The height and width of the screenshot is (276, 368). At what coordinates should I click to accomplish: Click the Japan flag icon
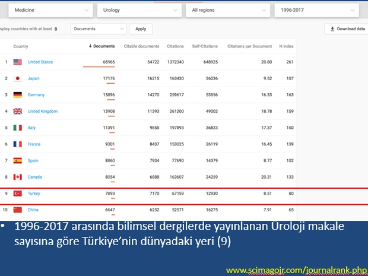pos(17,78)
